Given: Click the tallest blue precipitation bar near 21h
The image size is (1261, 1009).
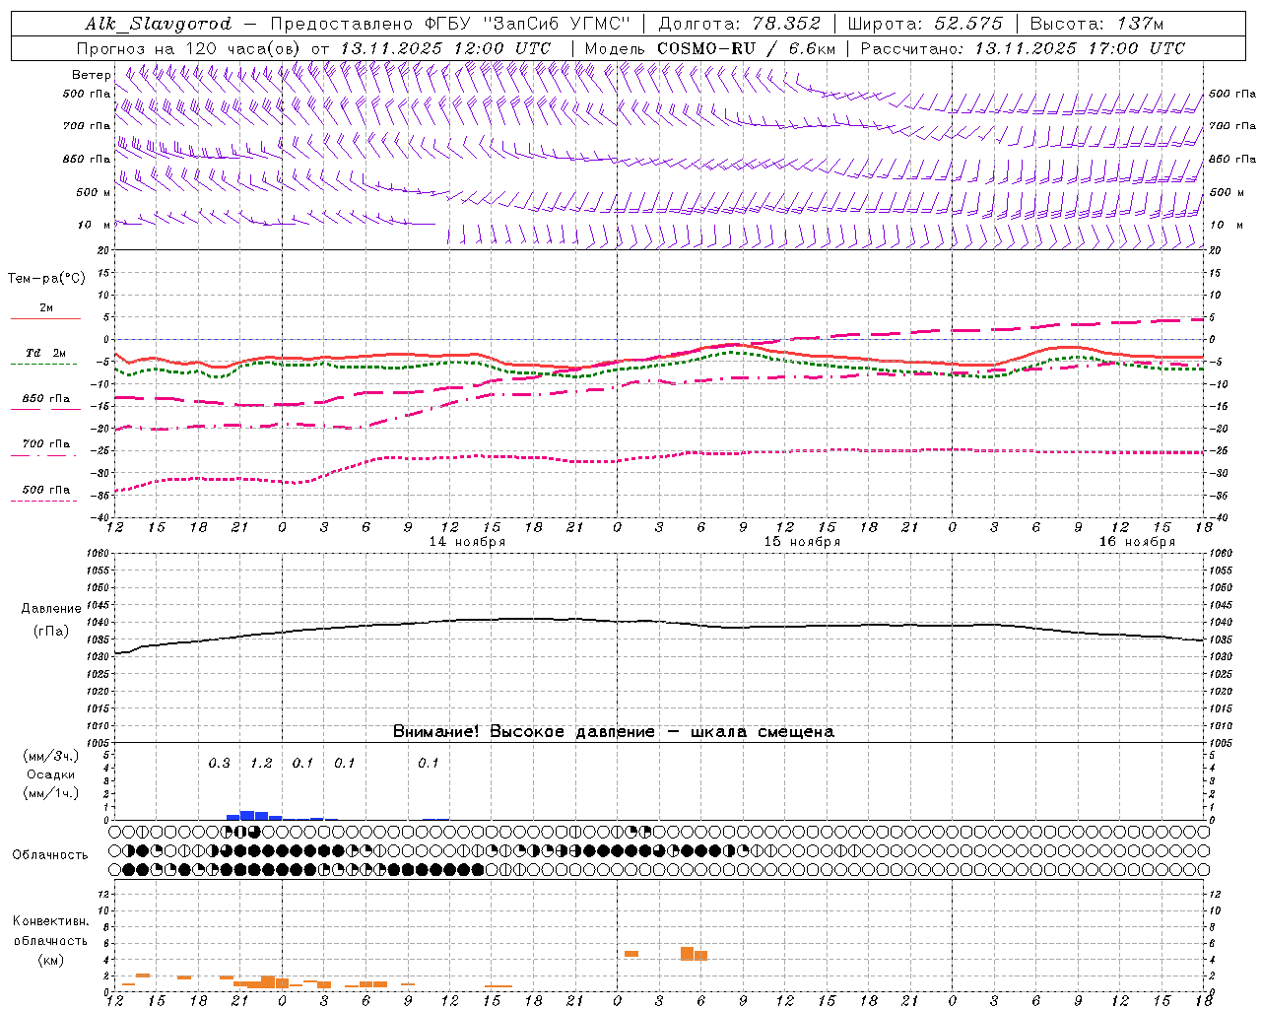Looking at the screenshot, I should (x=247, y=815).
